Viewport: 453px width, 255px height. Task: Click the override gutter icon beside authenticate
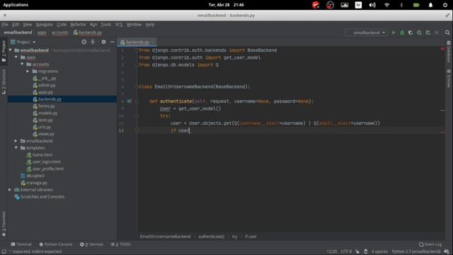(129, 101)
